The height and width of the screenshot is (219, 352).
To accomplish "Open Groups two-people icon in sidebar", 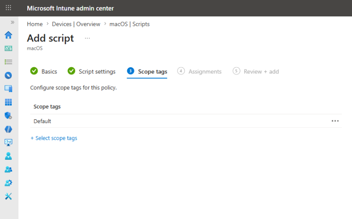I will [x=8, y=169].
